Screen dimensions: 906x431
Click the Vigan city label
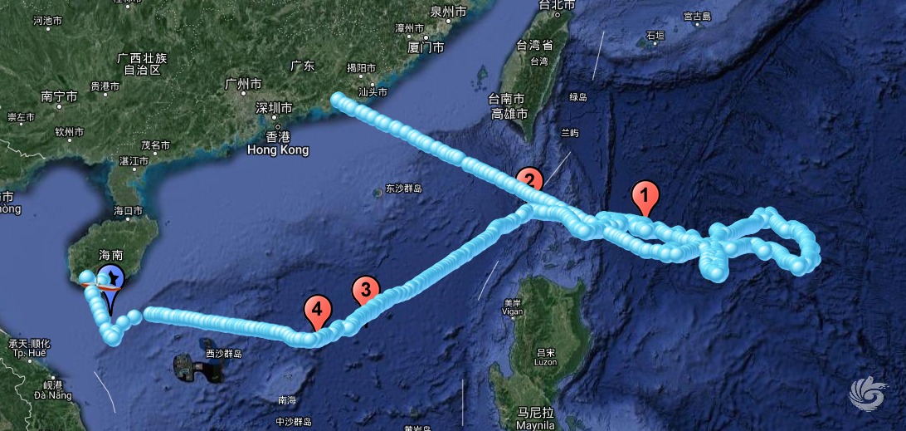513,311
